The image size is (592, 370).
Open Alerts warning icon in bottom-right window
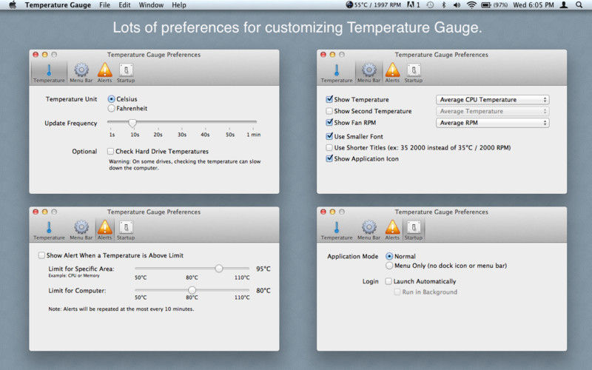tap(392, 227)
